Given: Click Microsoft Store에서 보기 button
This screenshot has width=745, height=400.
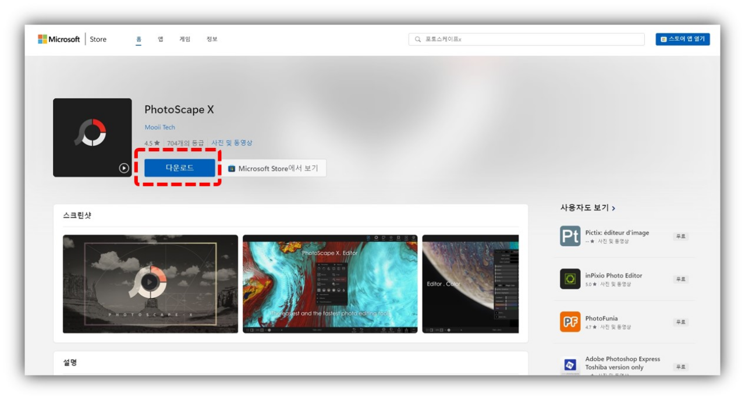Looking at the screenshot, I should point(273,168).
